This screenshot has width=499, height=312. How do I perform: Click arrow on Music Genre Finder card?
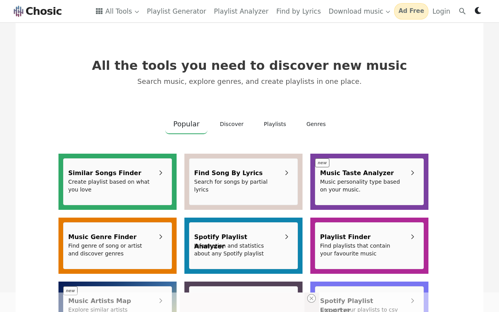(x=161, y=237)
